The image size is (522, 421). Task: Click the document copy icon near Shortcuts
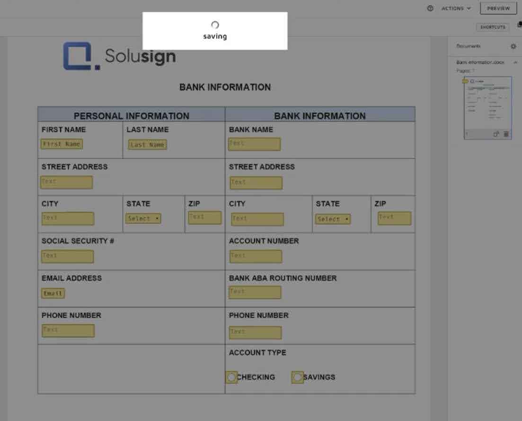(x=519, y=25)
